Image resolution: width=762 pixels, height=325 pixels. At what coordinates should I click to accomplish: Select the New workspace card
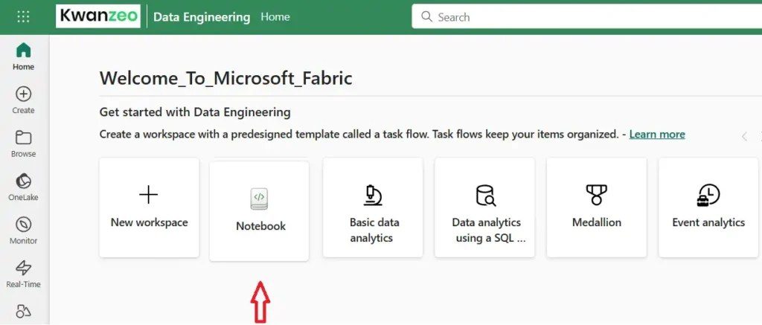click(149, 207)
